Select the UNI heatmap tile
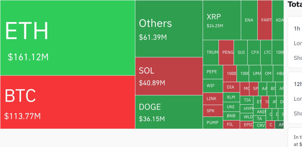Viewport: 302px width, 147px height. pos(231,107)
